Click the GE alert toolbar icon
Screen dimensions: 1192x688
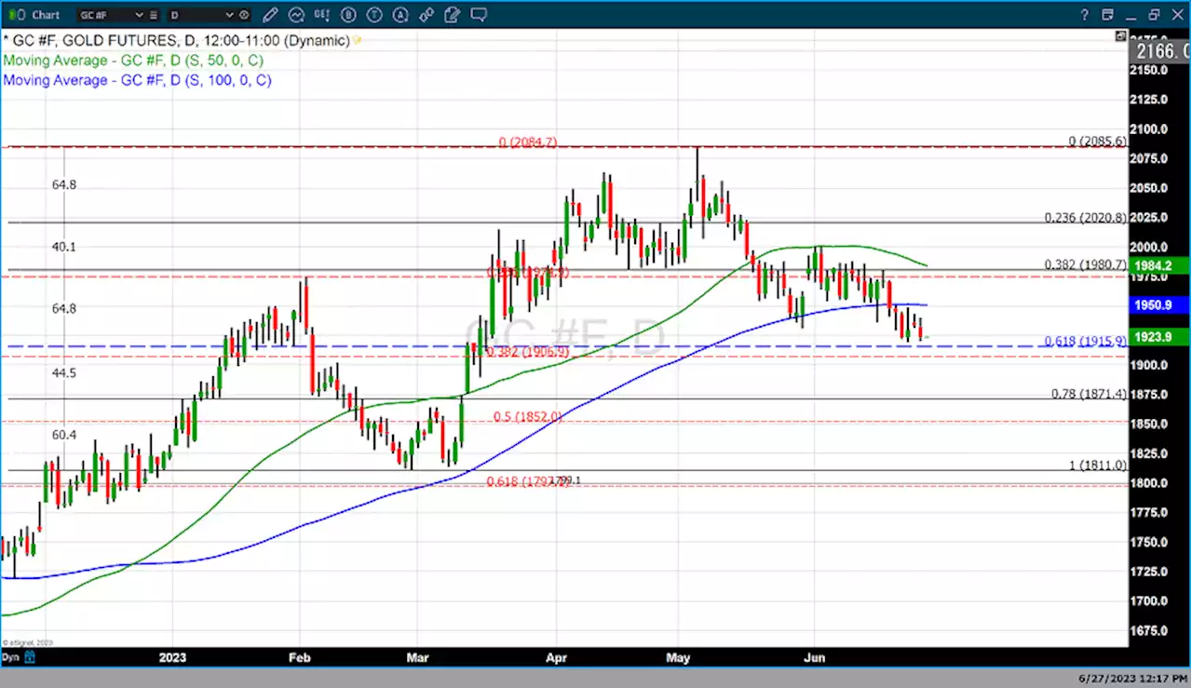(x=322, y=15)
